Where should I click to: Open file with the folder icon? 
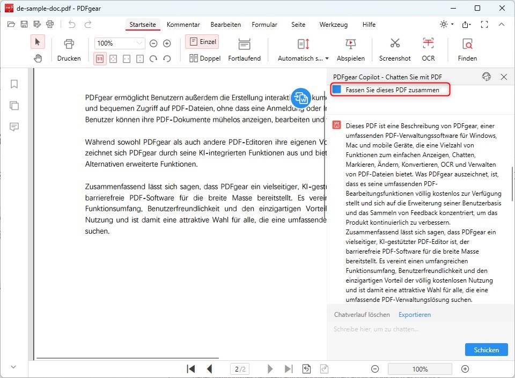(11, 24)
